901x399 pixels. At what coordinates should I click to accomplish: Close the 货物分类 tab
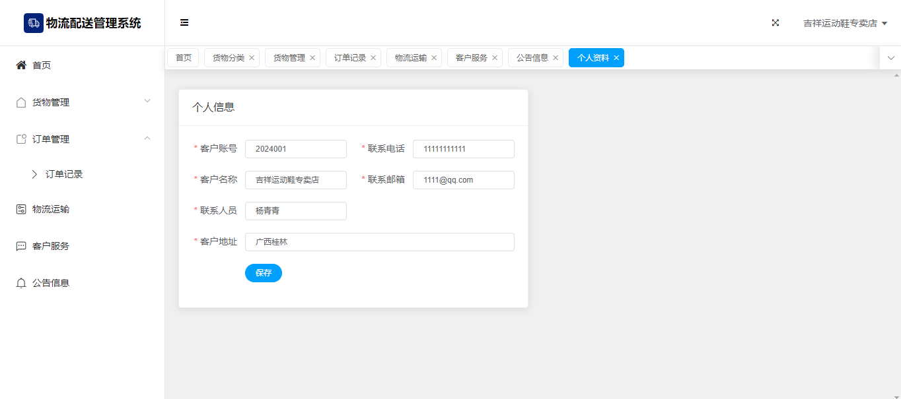pos(252,58)
